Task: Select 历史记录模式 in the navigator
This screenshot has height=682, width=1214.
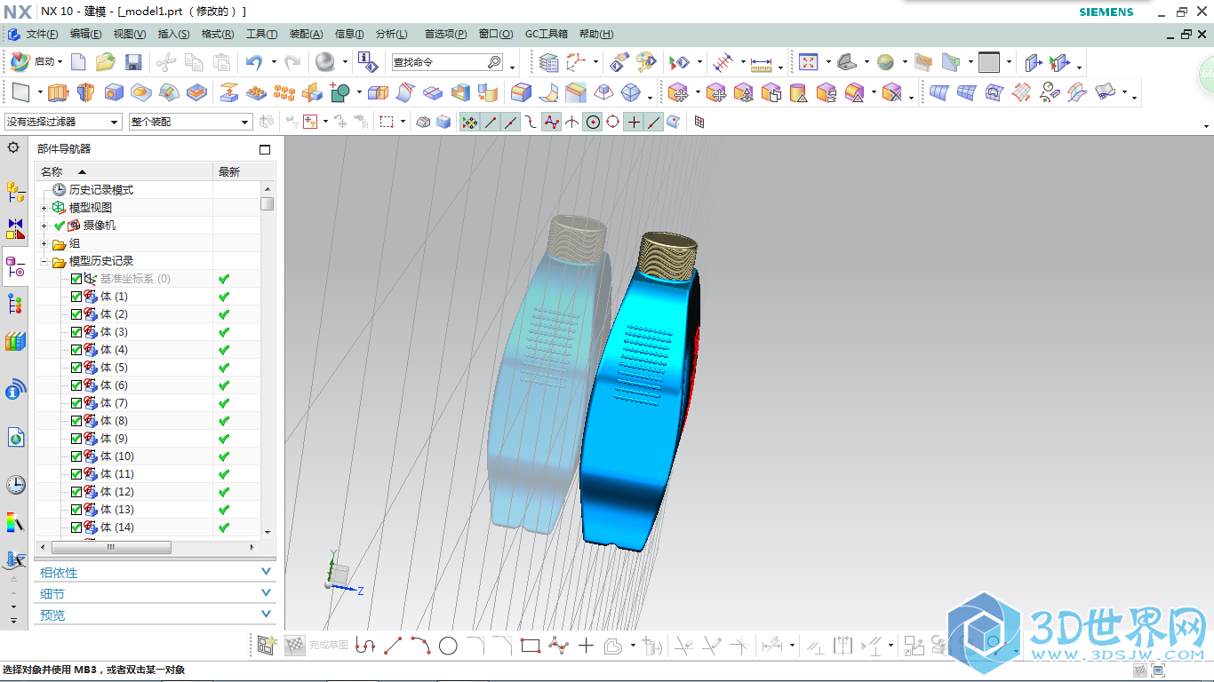Action: [101, 190]
